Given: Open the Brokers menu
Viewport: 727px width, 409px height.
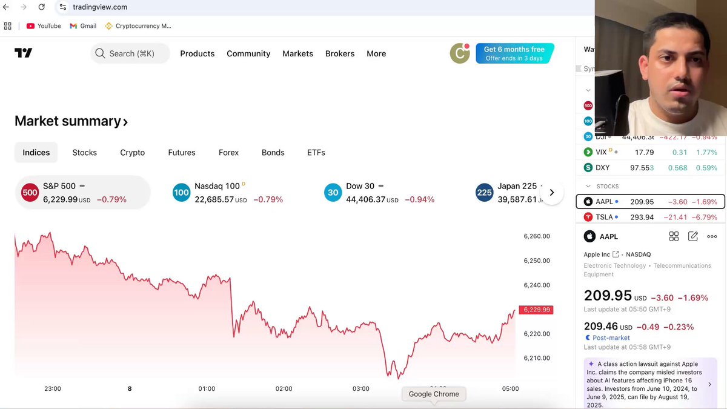Looking at the screenshot, I should click(340, 53).
